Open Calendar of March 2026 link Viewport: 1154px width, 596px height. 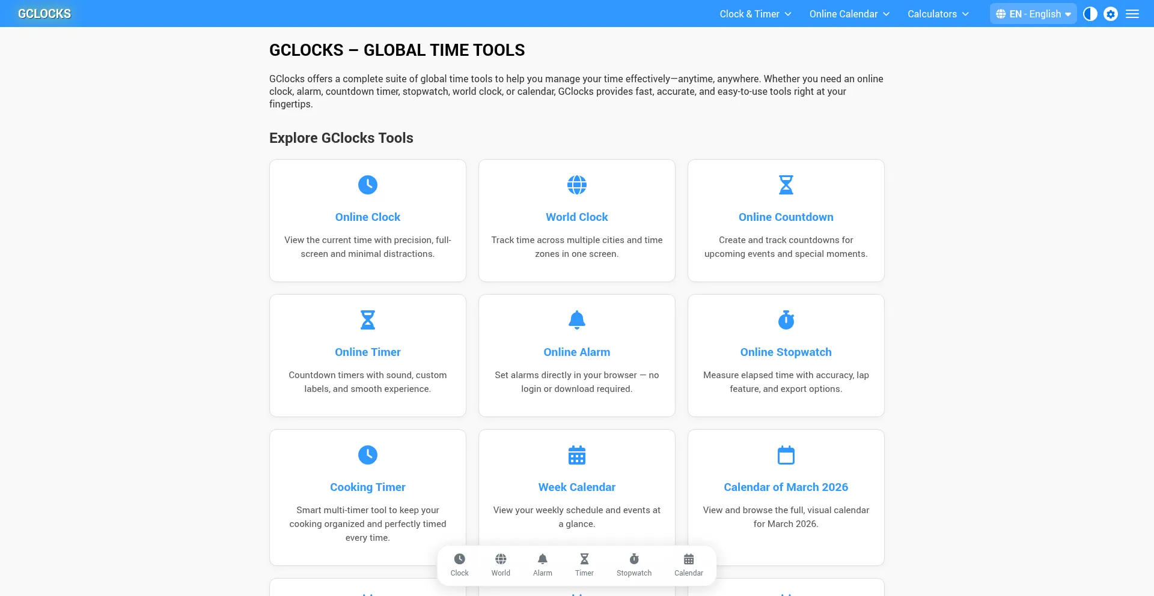(786, 487)
